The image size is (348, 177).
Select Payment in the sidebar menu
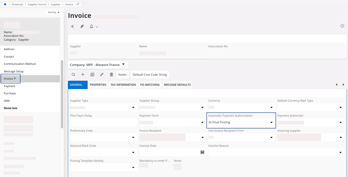coord(10,86)
